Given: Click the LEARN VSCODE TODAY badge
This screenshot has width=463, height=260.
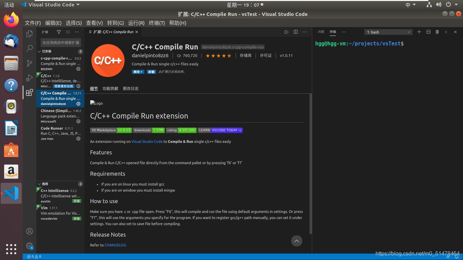Looking at the screenshot, I should pos(220,130).
